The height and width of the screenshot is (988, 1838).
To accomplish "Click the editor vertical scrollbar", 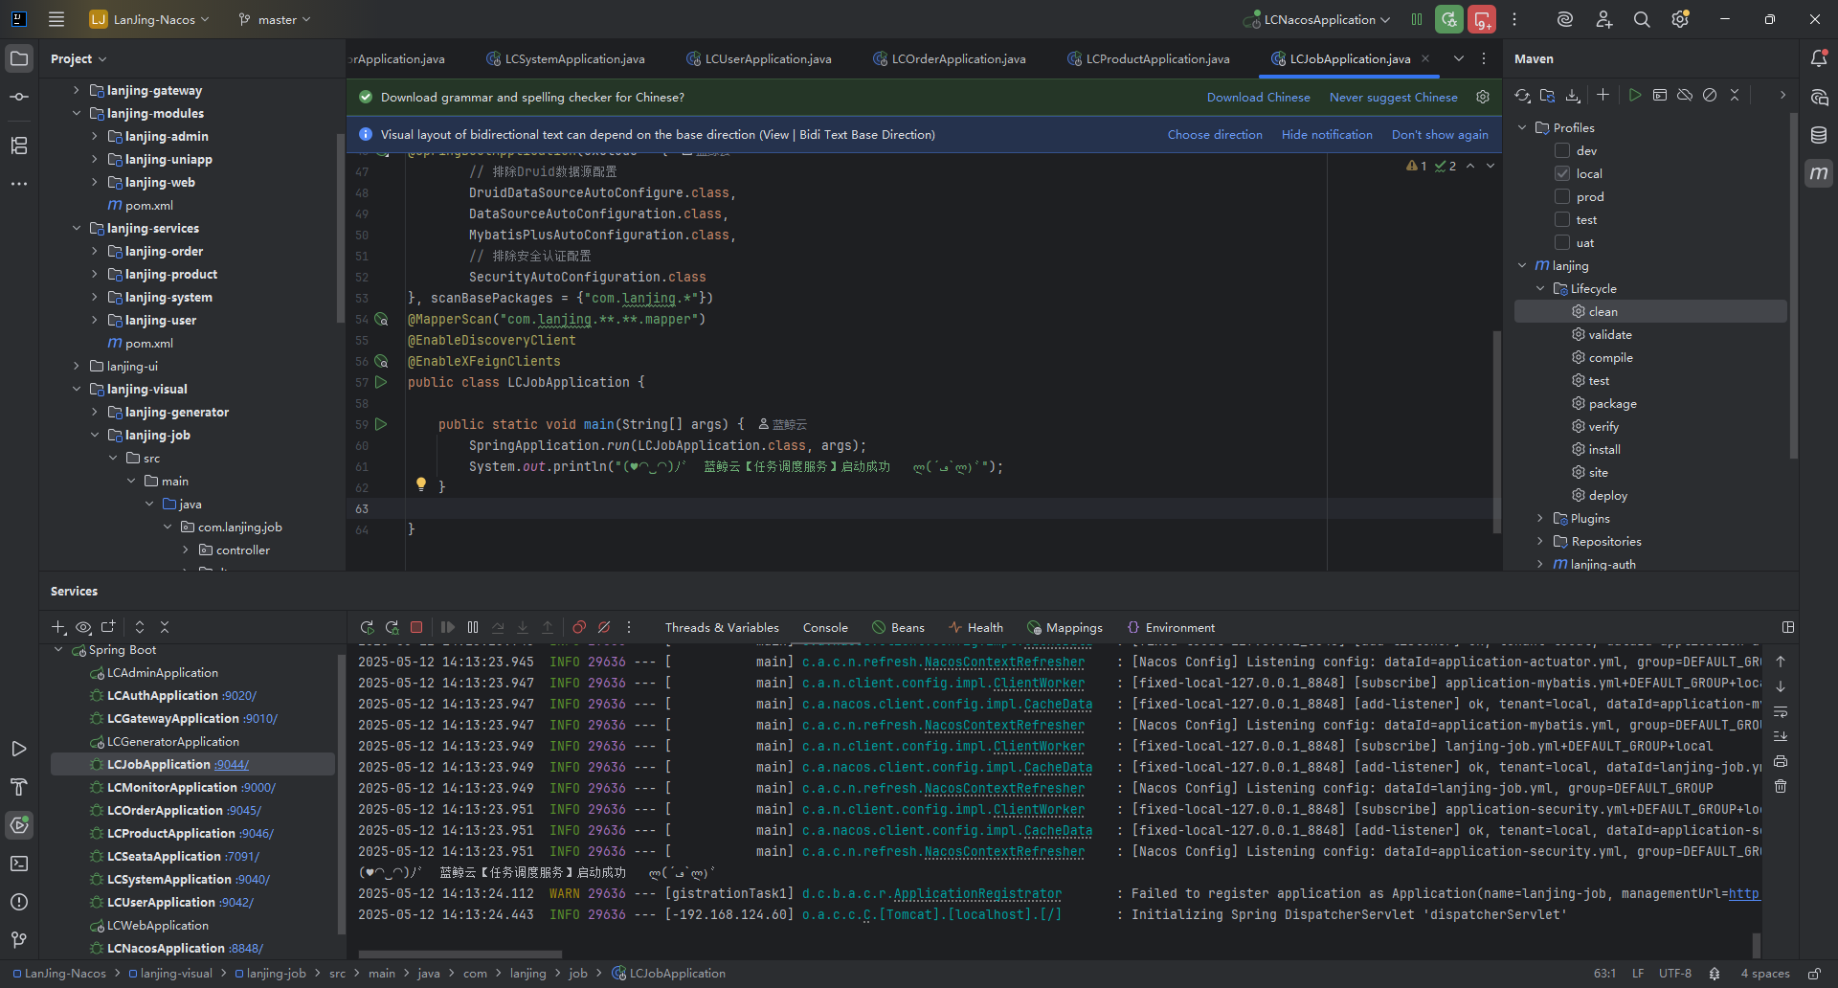I will [x=1496, y=432].
